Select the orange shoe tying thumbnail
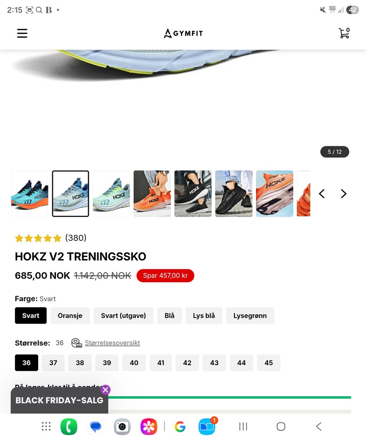The width and height of the screenshot is (366, 439). tap(152, 194)
